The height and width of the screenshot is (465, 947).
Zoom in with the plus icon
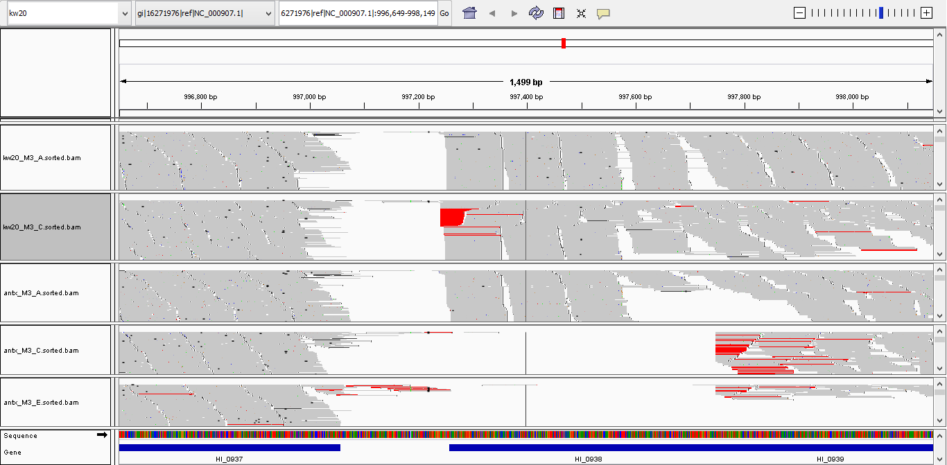tap(926, 13)
